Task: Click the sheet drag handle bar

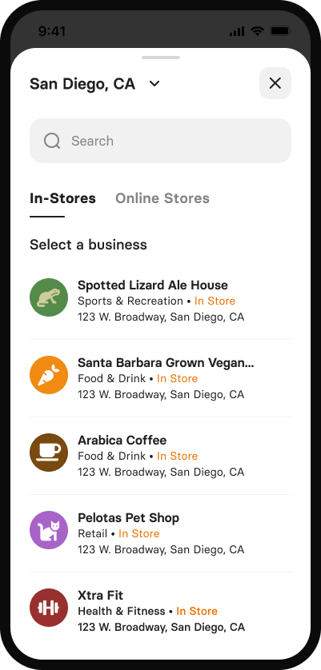Action: (x=160, y=58)
